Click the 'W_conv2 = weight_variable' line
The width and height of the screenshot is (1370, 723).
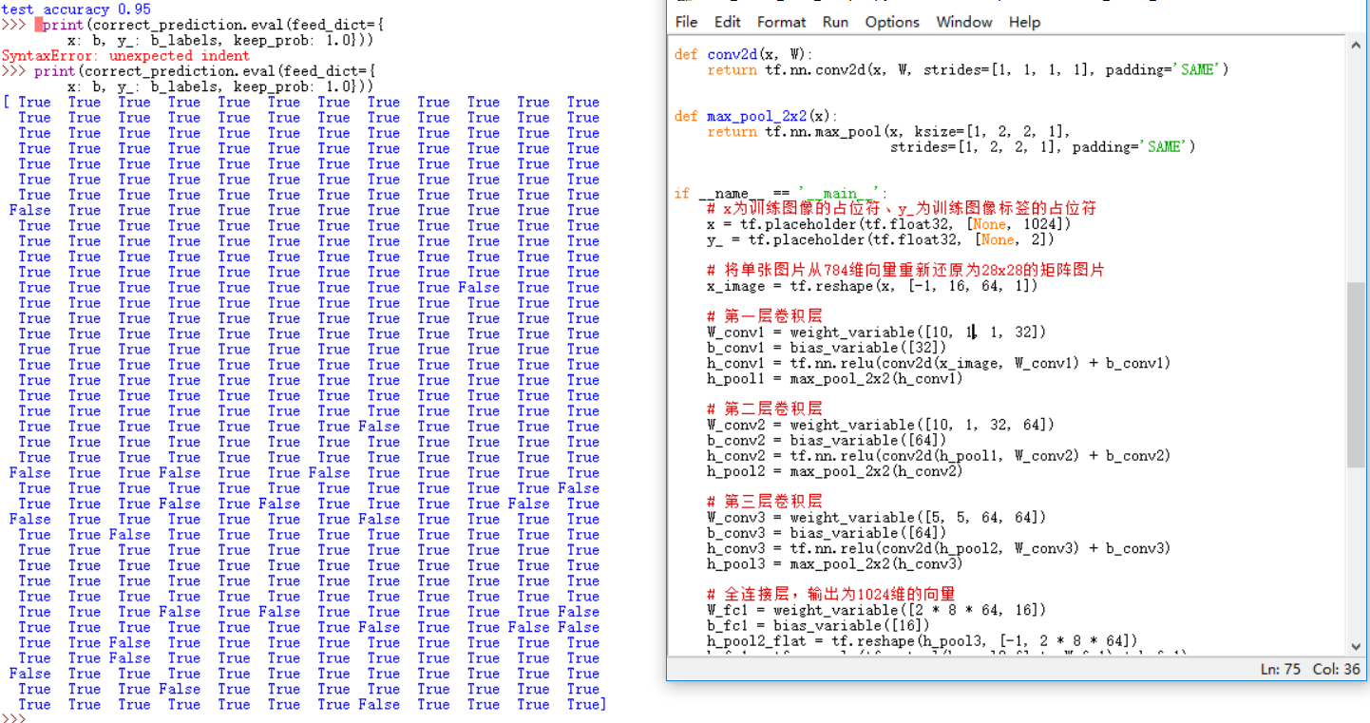881,425
